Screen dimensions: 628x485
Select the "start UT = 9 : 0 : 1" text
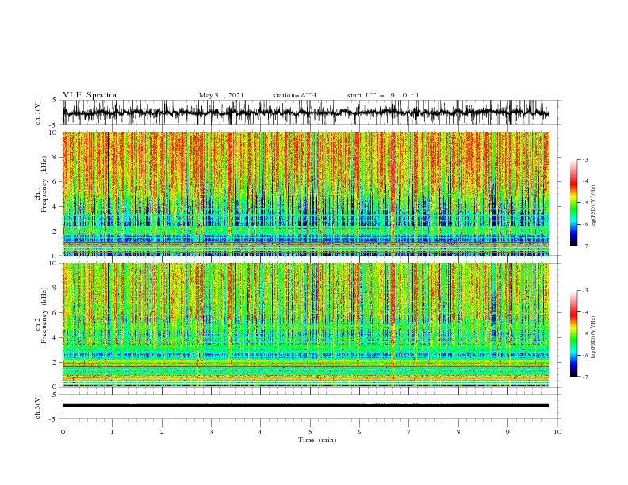pos(383,95)
